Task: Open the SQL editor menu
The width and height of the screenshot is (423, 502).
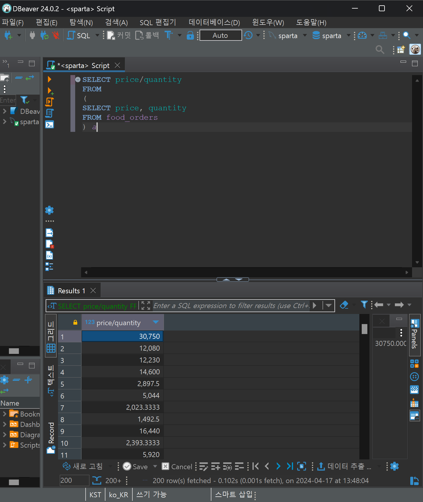Action: [157, 22]
